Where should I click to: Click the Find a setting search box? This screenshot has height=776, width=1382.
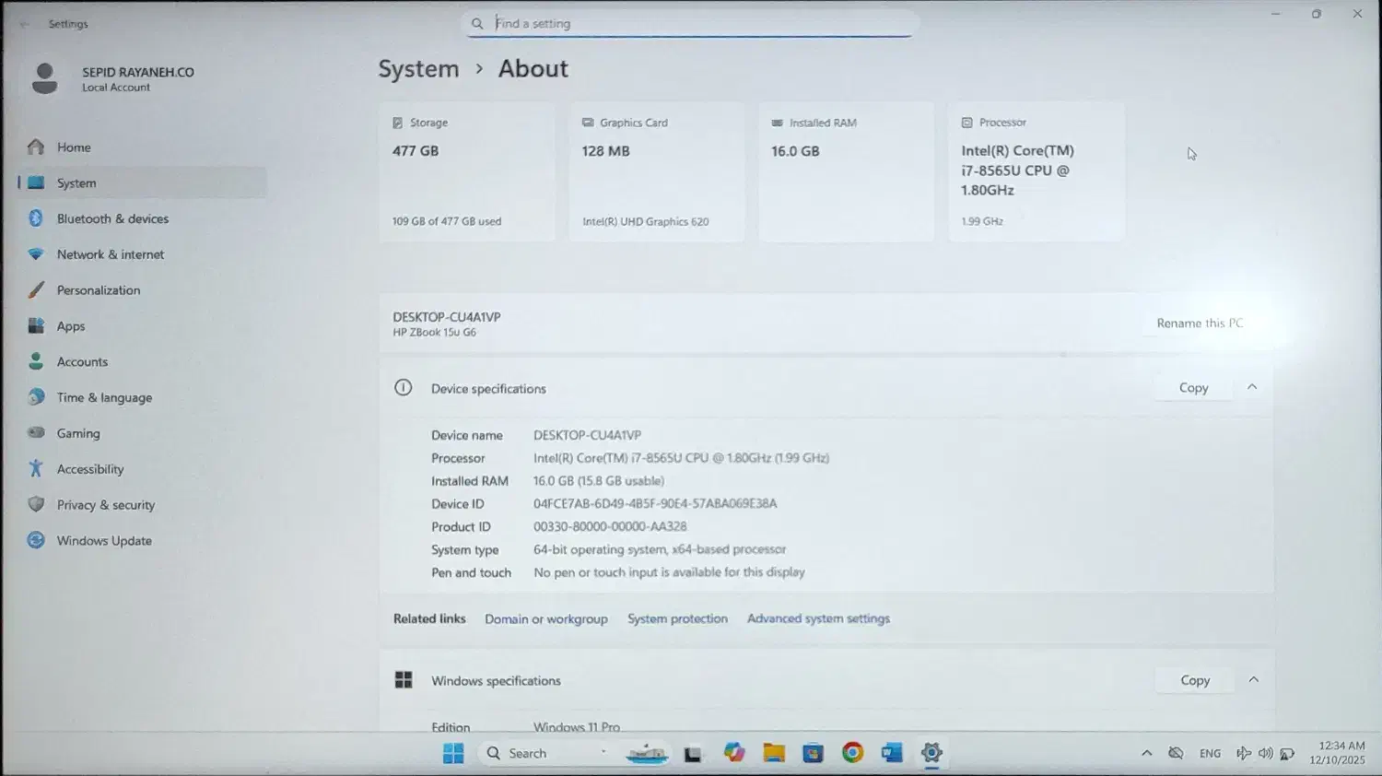pos(690,23)
